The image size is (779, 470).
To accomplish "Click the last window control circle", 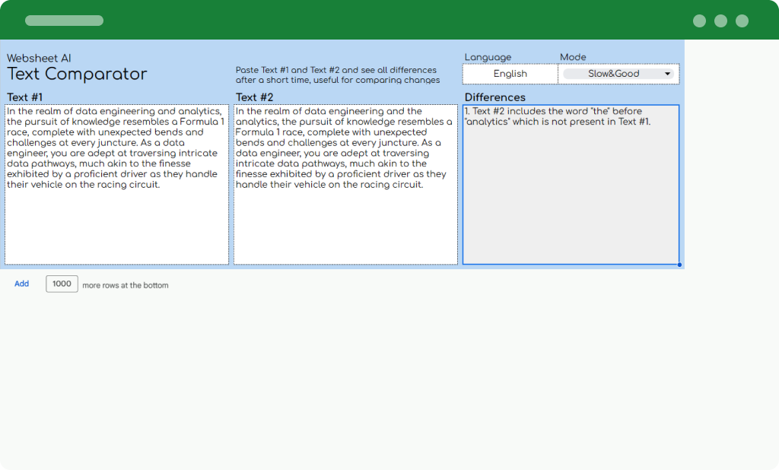I will click(x=742, y=21).
